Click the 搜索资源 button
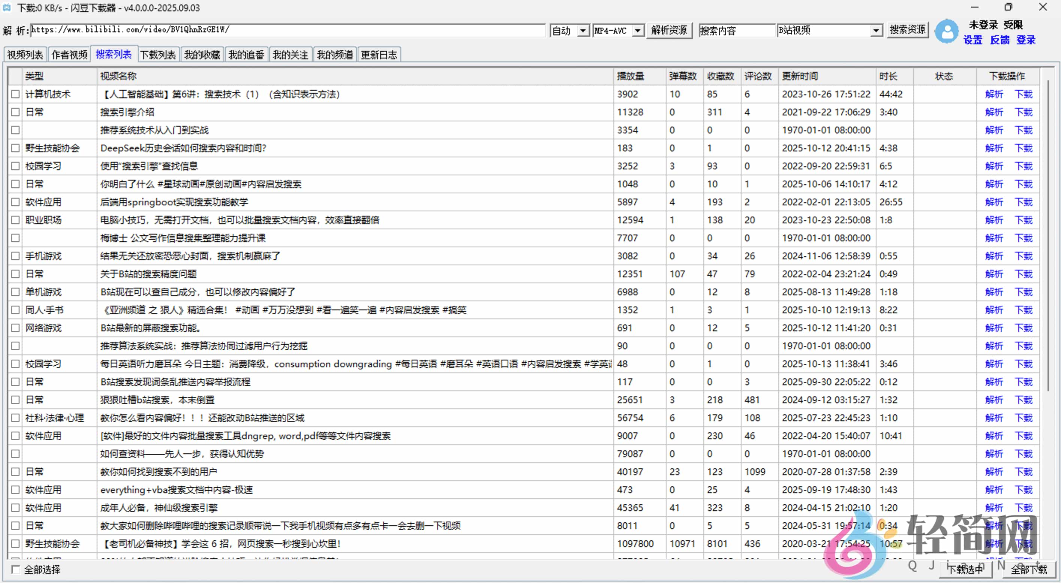 point(907,30)
